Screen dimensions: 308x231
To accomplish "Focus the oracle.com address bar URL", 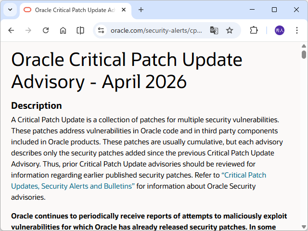I will coord(156,31).
